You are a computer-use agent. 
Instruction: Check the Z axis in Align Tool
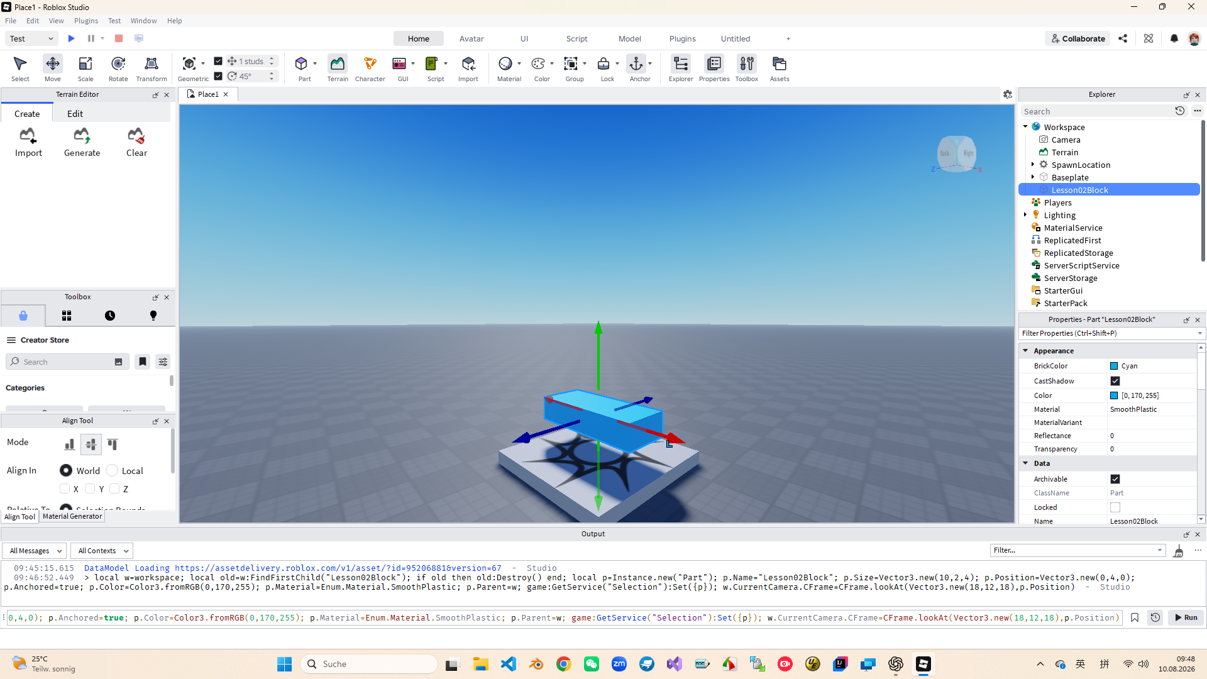(114, 489)
